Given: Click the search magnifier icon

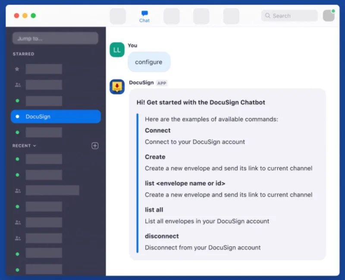Looking at the screenshot, I should tap(267, 16).
